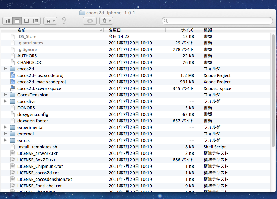Switch to Cover Flow view mode
Screen dimensions: 277x199
coord(36,21)
